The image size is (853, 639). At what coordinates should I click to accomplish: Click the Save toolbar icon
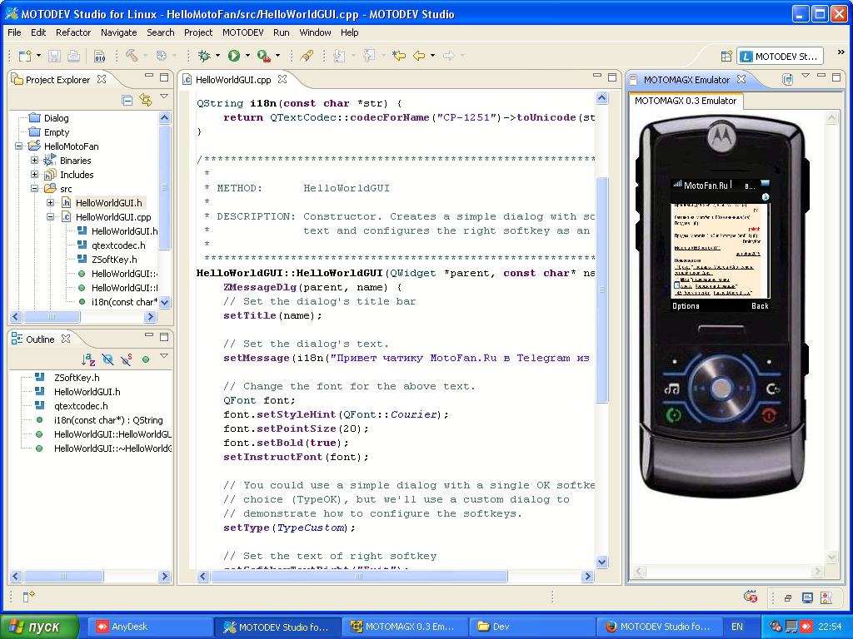click(54, 56)
